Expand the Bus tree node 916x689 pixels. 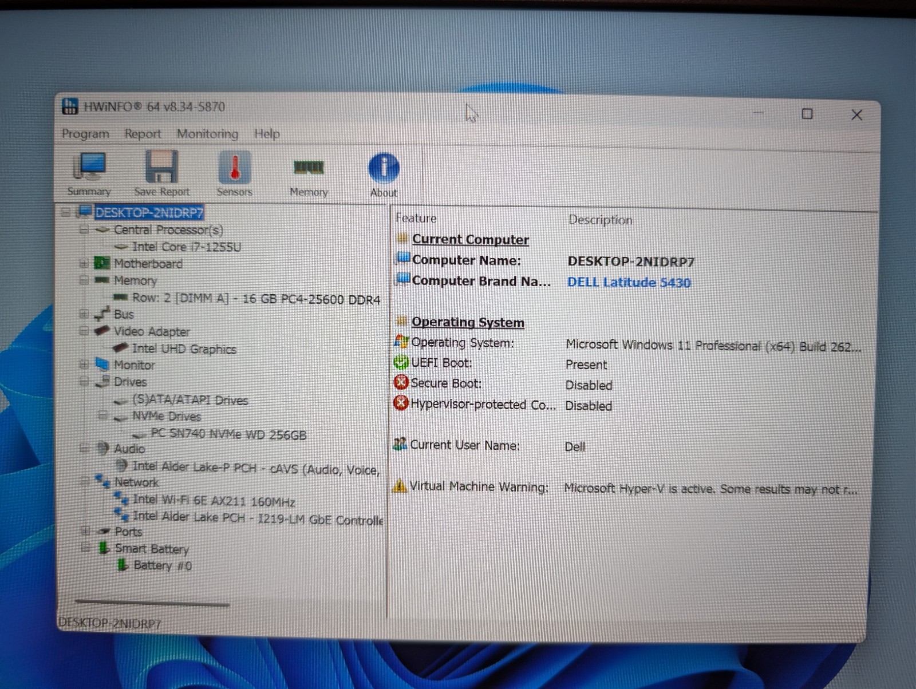click(84, 314)
